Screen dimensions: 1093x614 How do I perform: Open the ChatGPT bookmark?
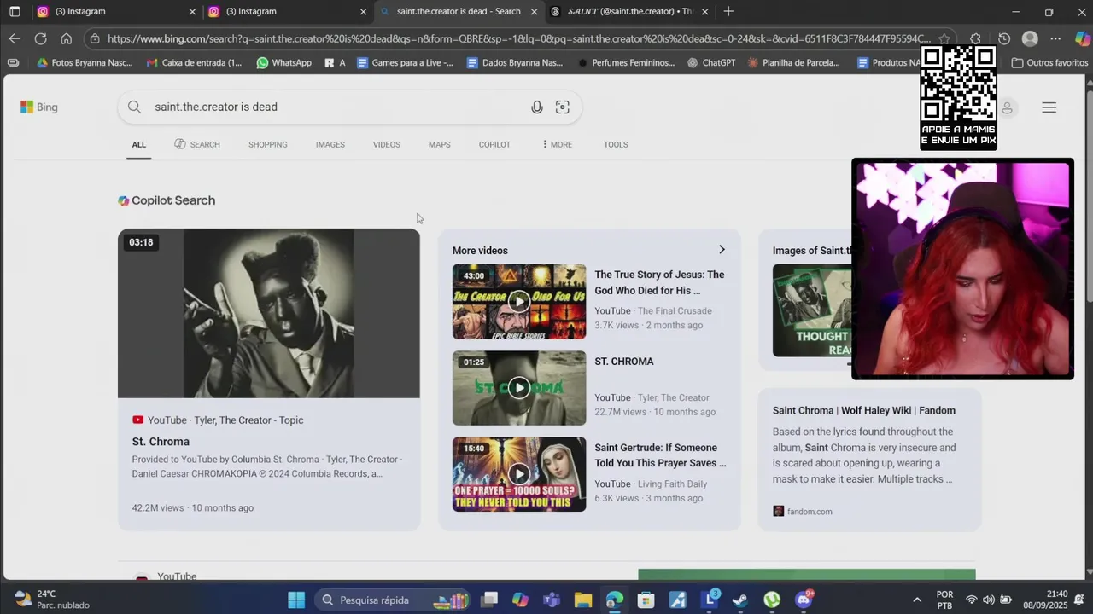pos(711,62)
